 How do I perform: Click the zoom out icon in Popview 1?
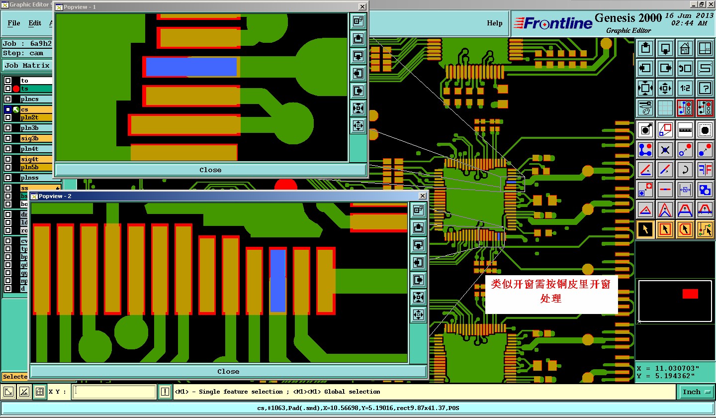click(x=358, y=125)
